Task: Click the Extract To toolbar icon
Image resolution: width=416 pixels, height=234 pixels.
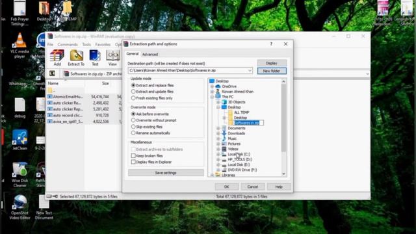Action: pyautogui.click(x=76, y=58)
